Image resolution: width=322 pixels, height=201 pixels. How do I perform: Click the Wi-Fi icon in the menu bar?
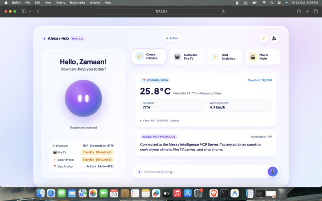click(x=264, y=3)
